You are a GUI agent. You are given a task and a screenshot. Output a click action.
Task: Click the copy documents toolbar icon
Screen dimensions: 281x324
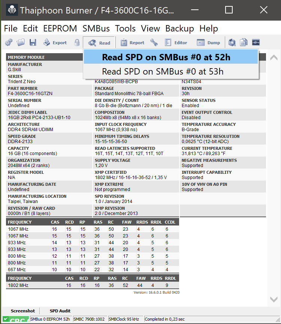(x=244, y=42)
